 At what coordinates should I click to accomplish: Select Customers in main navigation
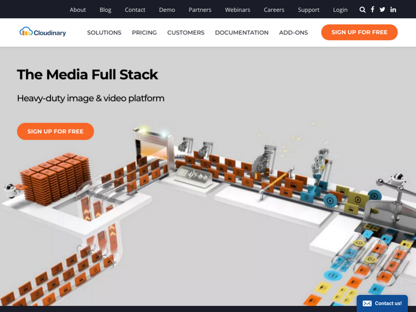[185, 33]
